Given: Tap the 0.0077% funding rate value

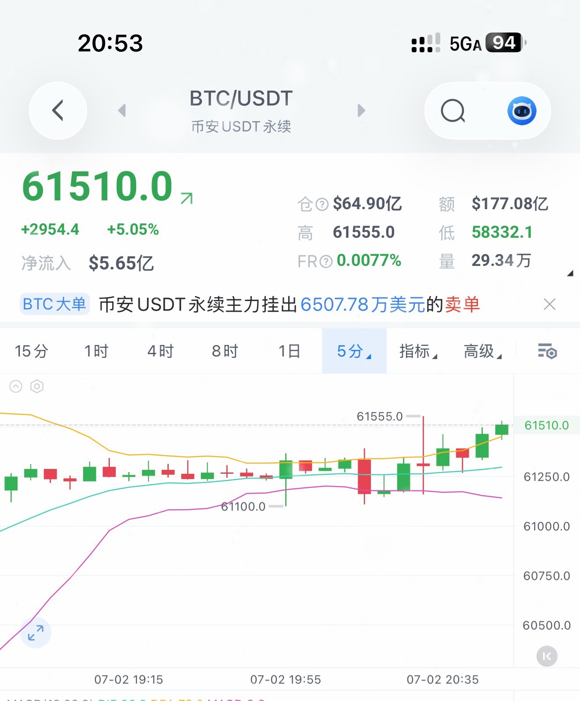Looking at the screenshot, I should coord(369,261).
